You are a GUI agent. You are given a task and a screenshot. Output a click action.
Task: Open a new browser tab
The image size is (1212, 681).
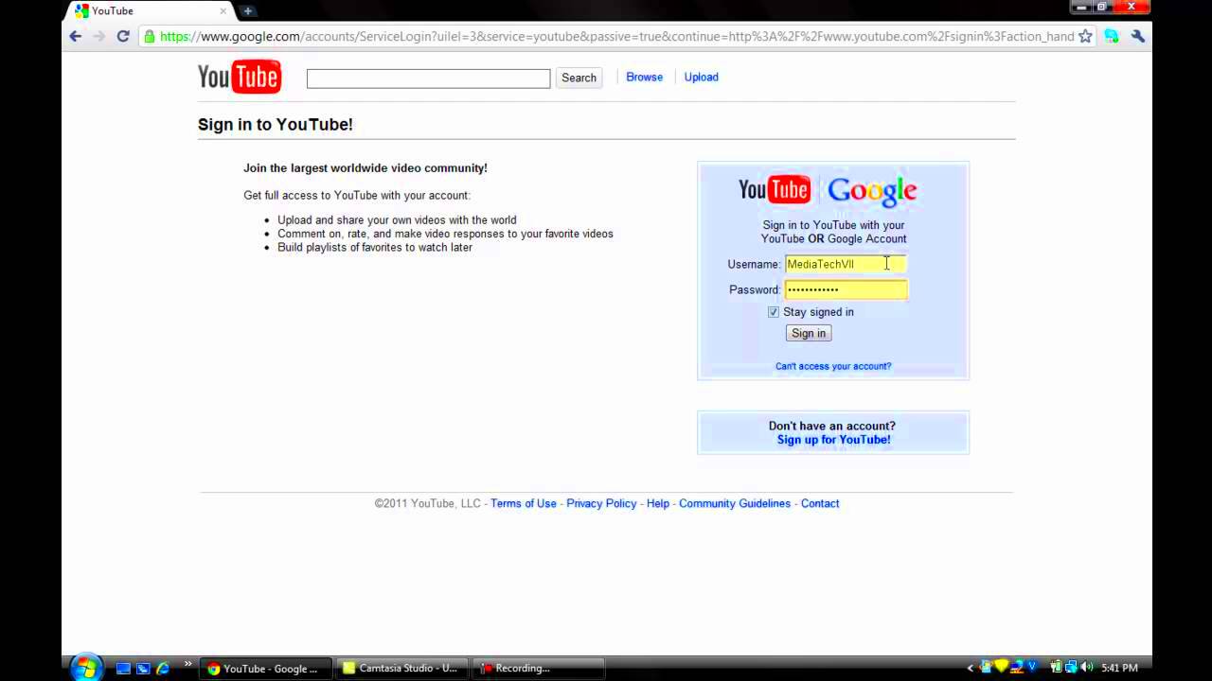click(247, 10)
